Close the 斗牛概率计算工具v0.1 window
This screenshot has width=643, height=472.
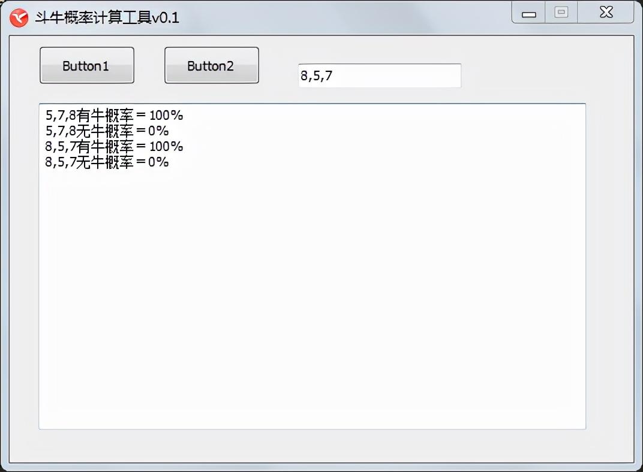click(606, 13)
